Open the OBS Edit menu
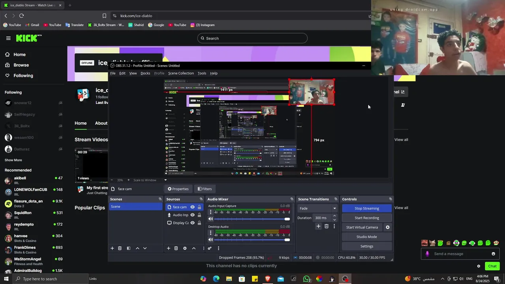This screenshot has height=284, width=505. coord(122,73)
